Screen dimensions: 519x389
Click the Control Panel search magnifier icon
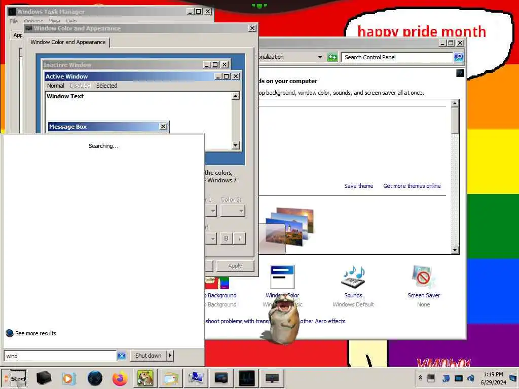(459, 57)
